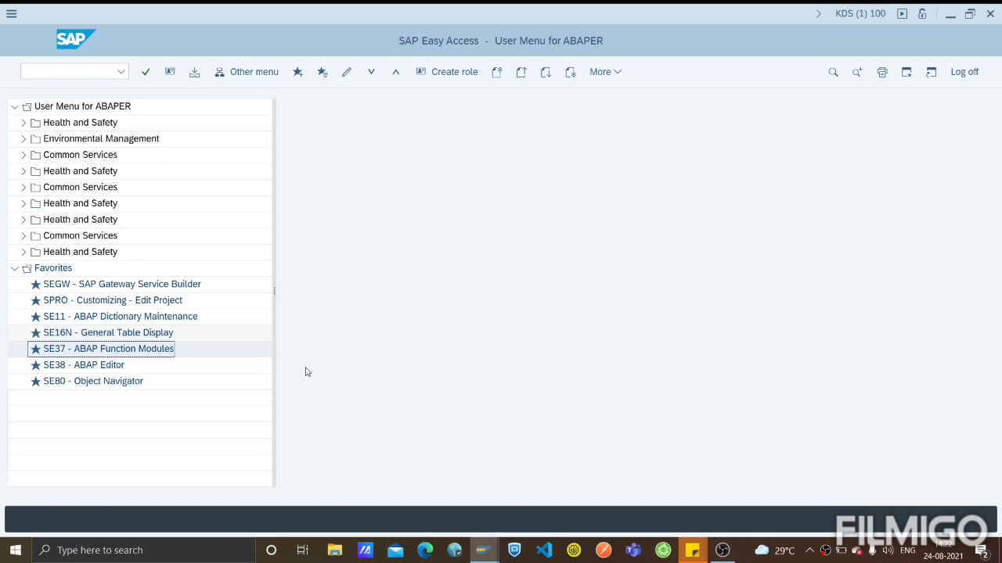Click the SAP business workplace icon beside the checkmark
This screenshot has width=1002, height=563.
(x=170, y=72)
